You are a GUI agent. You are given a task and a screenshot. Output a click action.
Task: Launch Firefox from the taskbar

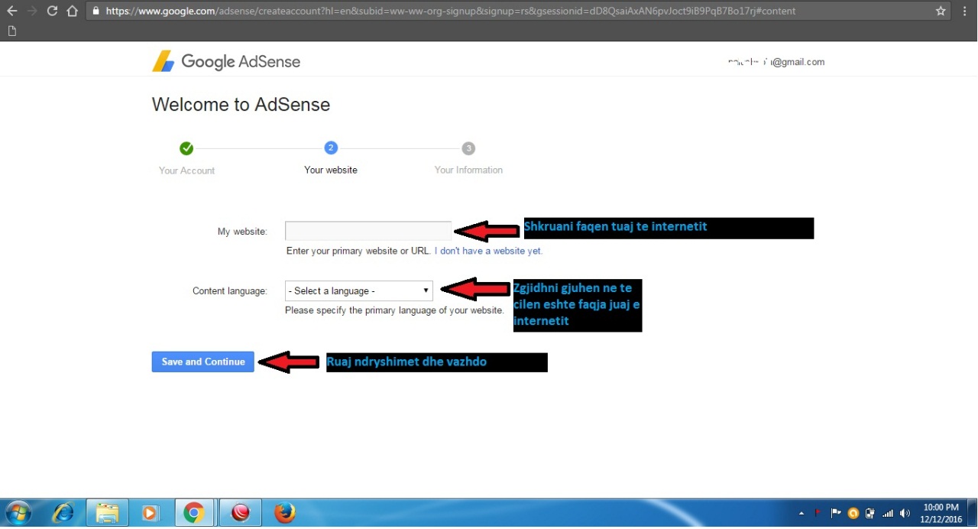click(285, 513)
